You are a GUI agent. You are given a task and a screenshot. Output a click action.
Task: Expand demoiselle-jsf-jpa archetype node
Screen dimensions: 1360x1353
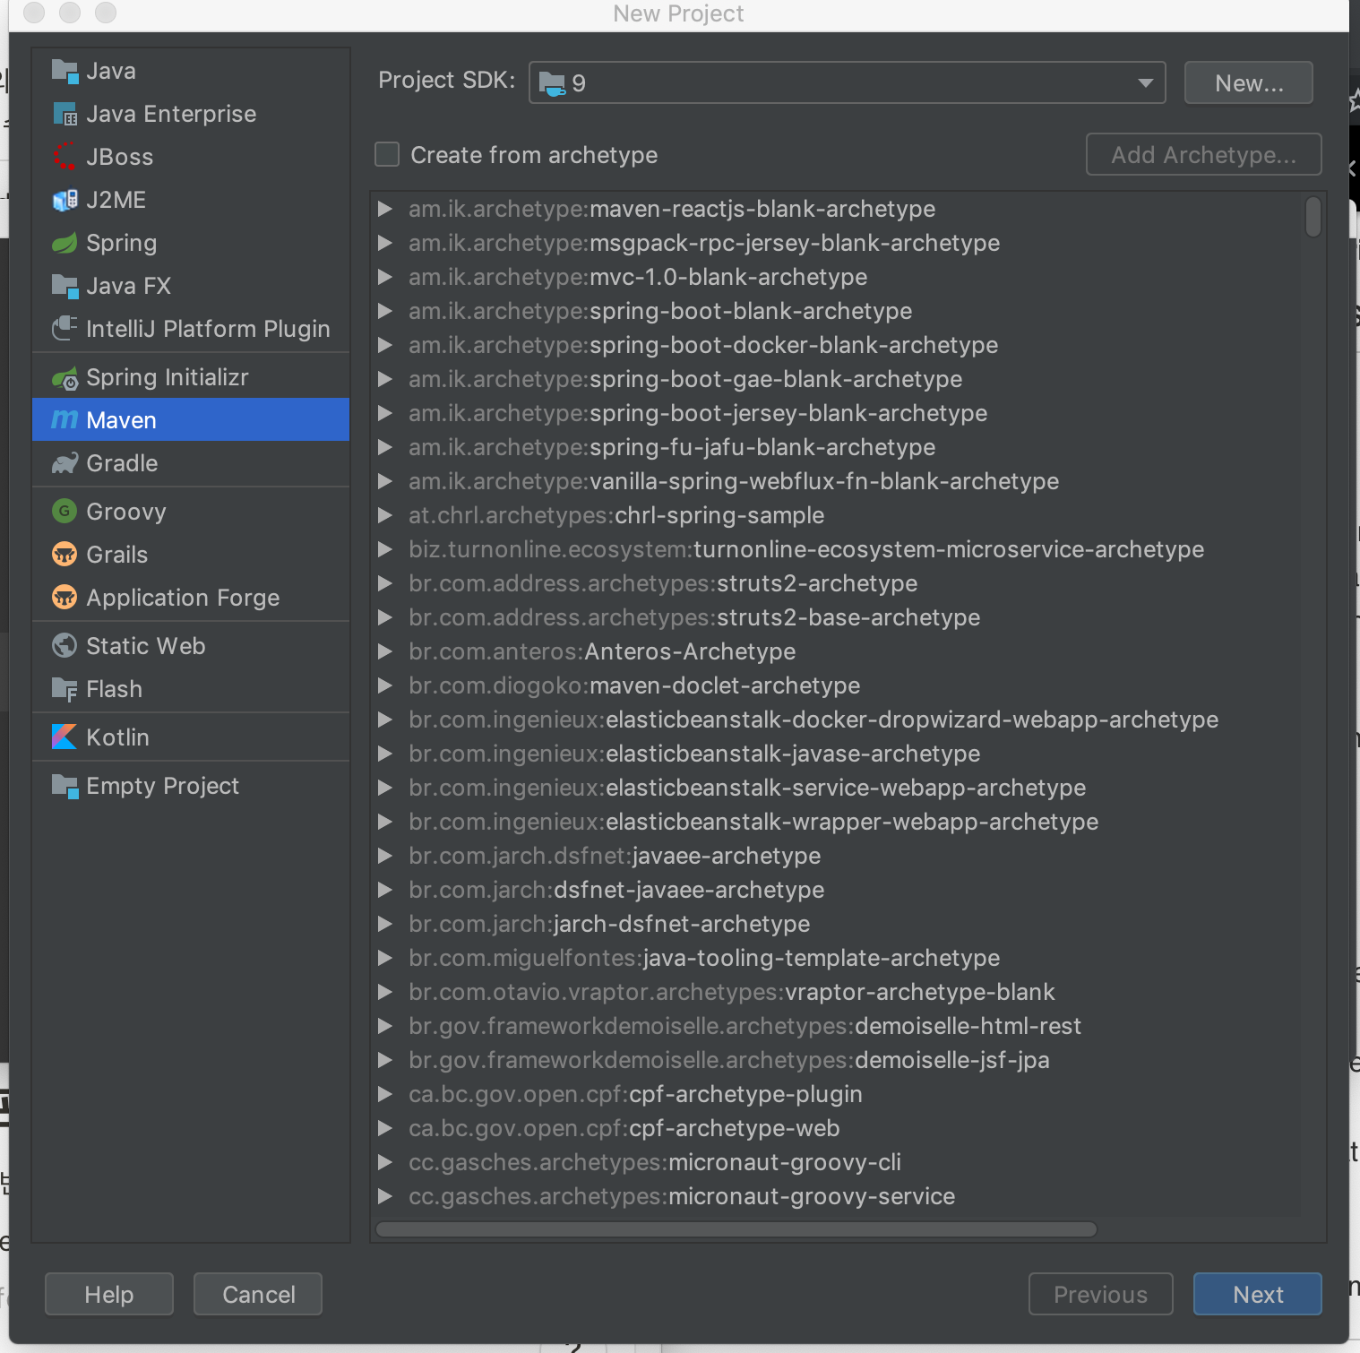tap(385, 1060)
